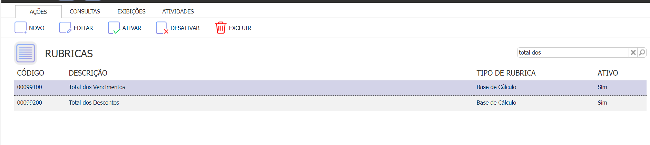Sort by the Ativo column header
The image size is (650, 145).
pos(608,73)
